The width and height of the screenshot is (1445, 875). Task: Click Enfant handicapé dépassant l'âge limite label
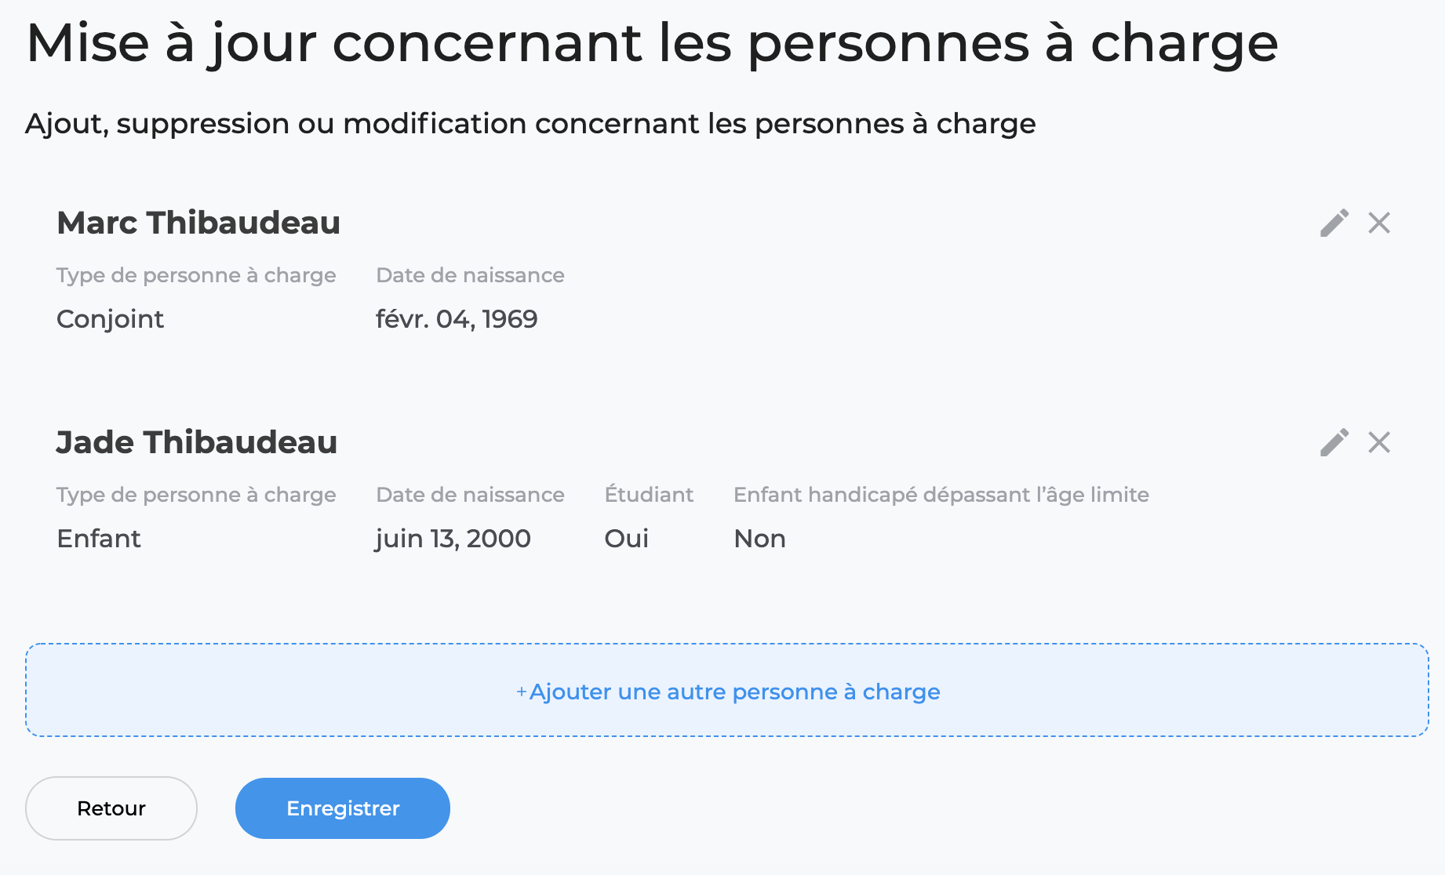pyautogui.click(x=941, y=495)
